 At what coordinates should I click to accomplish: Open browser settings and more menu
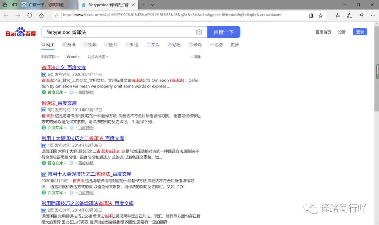pyautogui.click(x=373, y=15)
